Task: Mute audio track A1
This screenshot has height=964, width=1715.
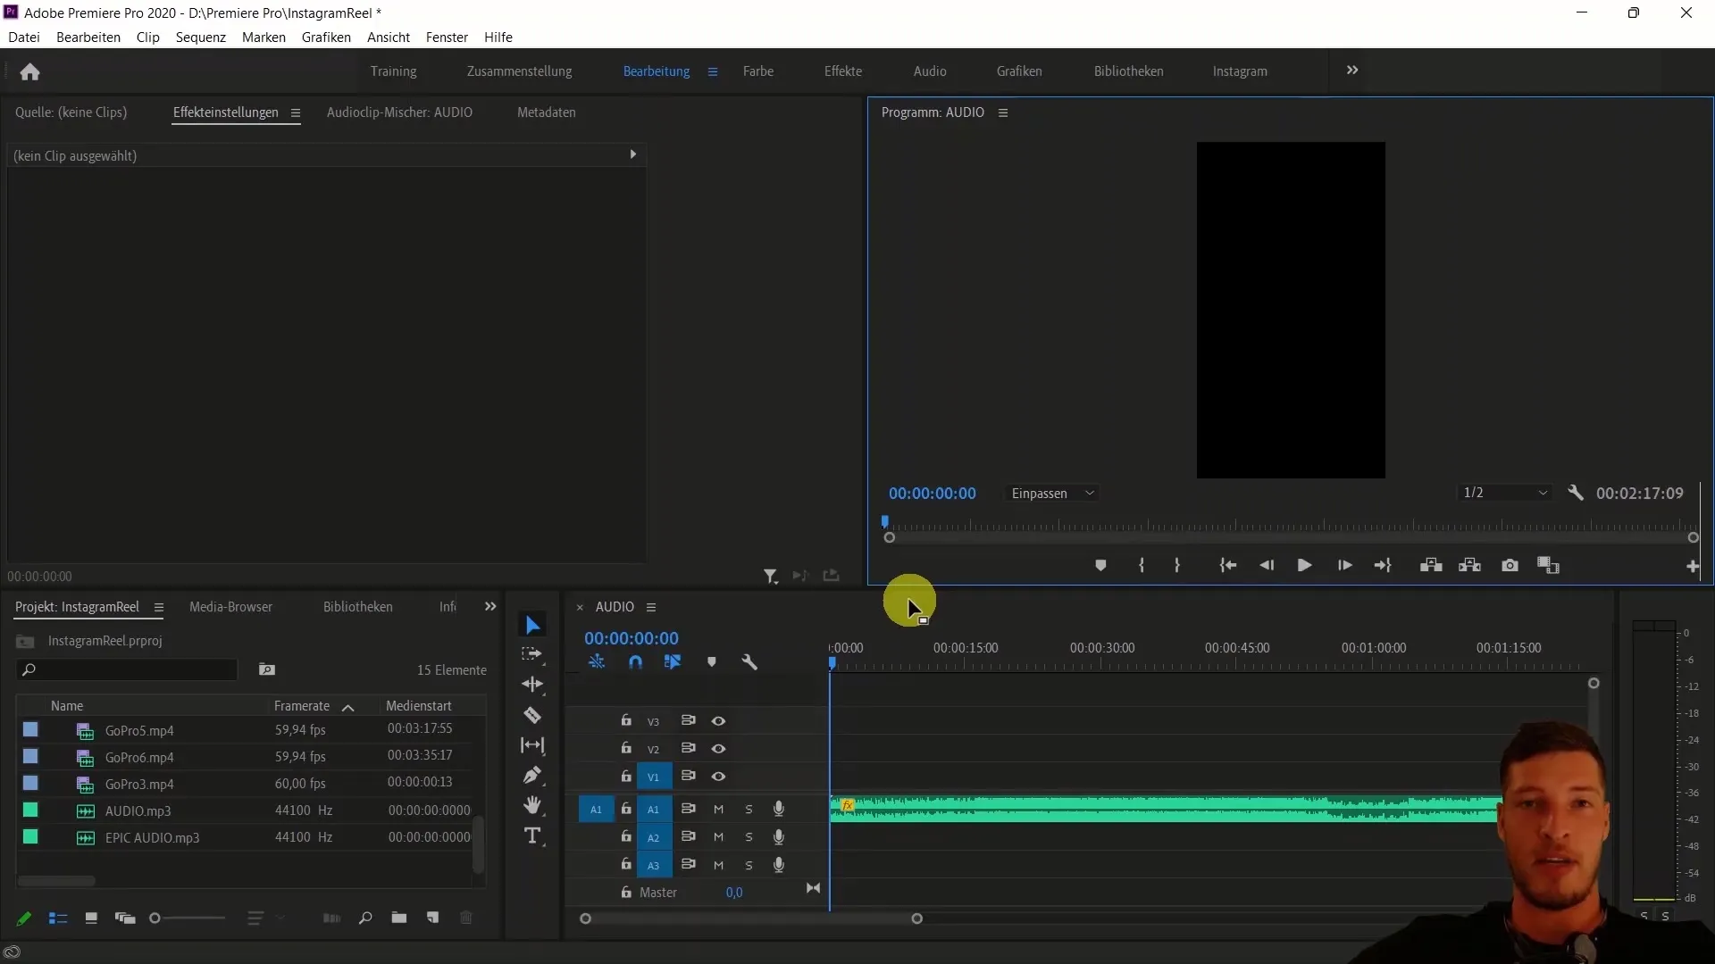Action: coord(718,810)
